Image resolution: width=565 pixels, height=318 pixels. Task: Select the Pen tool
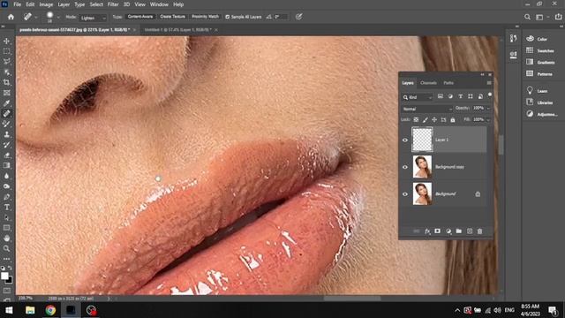tap(6, 197)
